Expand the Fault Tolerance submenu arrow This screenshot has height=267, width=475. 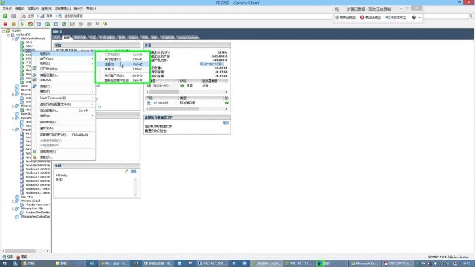tap(92, 98)
